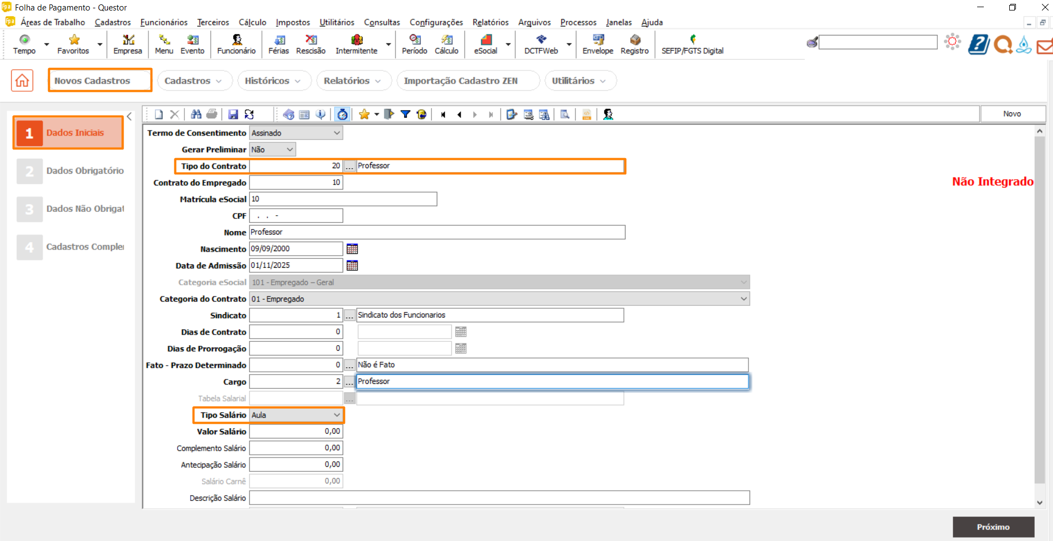
Task: Open Nascimento calendar picker
Action: pyautogui.click(x=352, y=249)
